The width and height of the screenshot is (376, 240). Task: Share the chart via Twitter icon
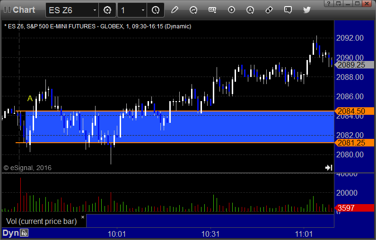point(306,10)
